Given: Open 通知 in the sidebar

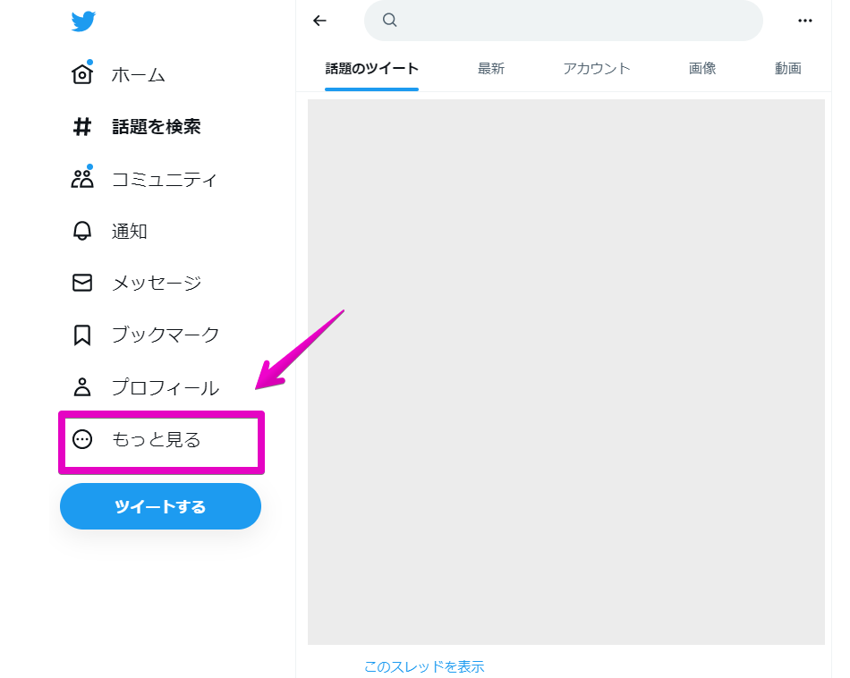Looking at the screenshot, I should click(129, 231).
